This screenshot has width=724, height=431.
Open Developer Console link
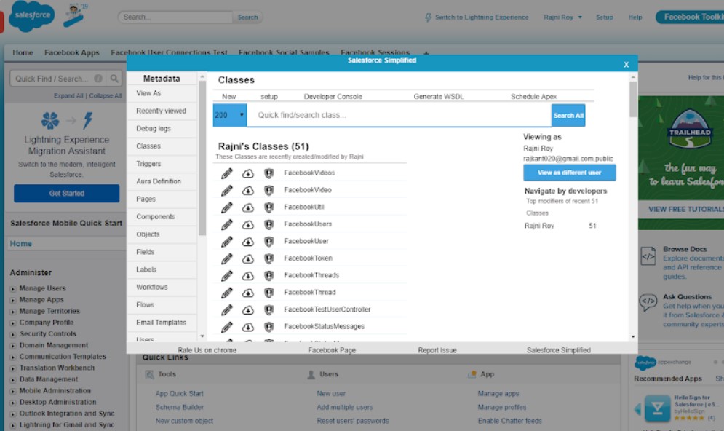tap(333, 97)
